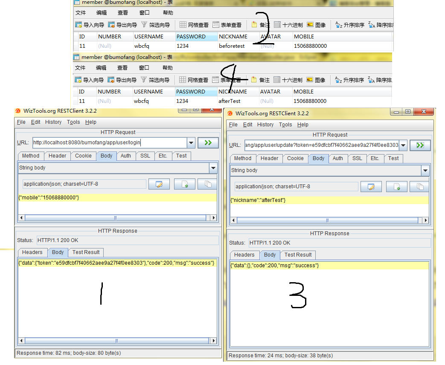The height and width of the screenshot is (365, 445).
Task: Click 筛选向导 in the top member table window
Action: (156, 25)
